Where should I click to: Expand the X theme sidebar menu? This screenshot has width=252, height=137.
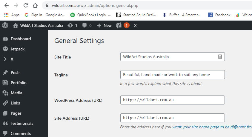click(x=12, y=59)
